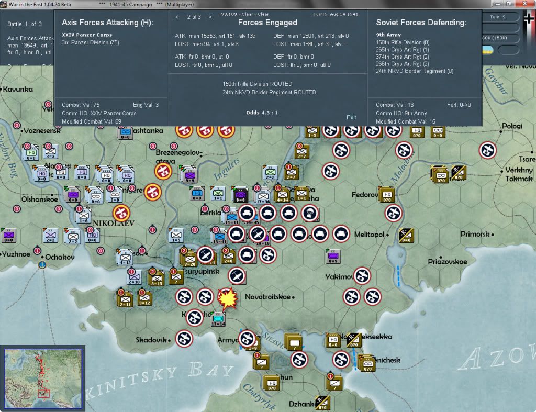Select the Soviet HQ counter at Fedorovka

(387, 195)
